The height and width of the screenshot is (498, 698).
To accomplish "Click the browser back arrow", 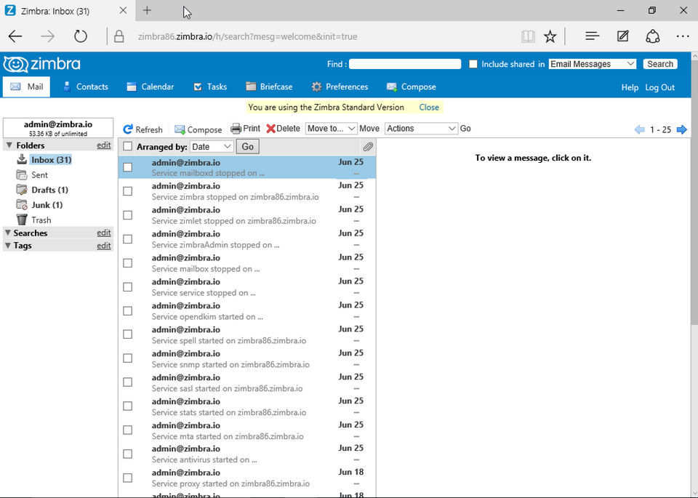I will [x=15, y=36].
